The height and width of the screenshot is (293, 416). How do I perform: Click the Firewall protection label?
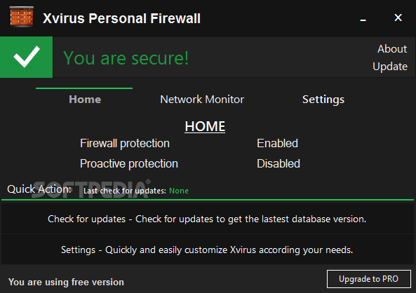coord(125,144)
